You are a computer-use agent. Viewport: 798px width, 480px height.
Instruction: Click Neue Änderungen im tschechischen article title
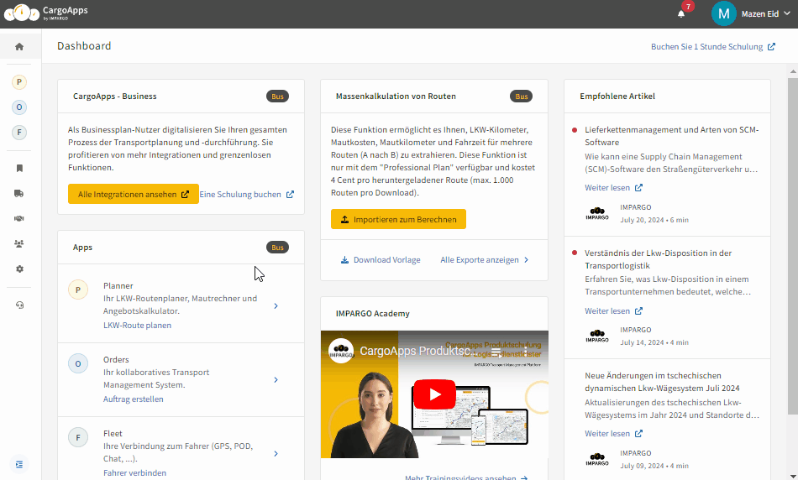point(662,382)
